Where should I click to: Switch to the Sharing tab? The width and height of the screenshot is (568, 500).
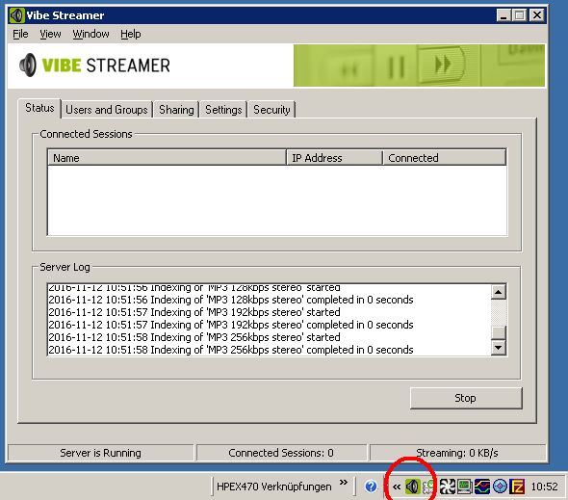[x=176, y=110]
